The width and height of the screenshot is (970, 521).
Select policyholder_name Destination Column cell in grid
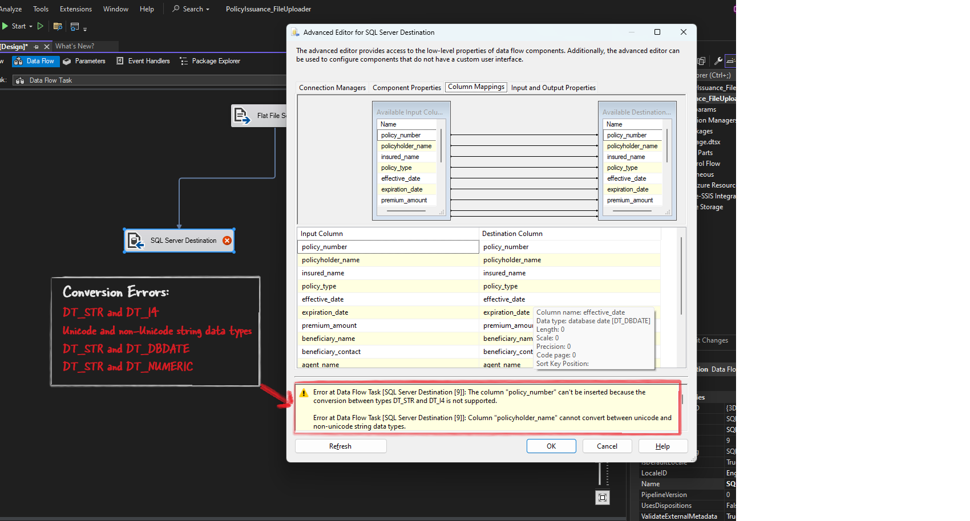(x=569, y=260)
